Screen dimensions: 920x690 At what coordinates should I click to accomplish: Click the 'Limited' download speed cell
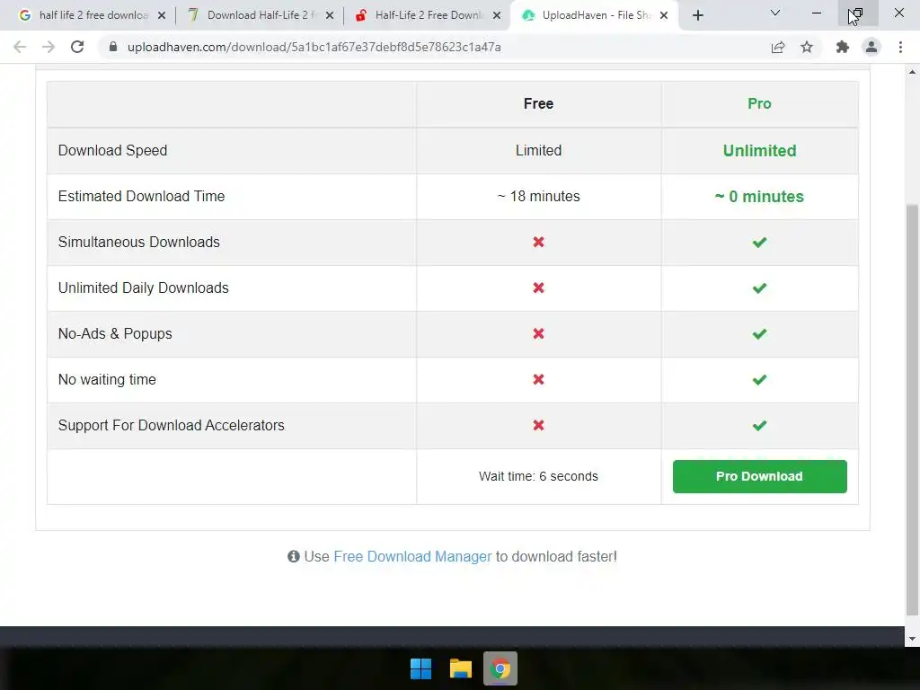tap(539, 150)
